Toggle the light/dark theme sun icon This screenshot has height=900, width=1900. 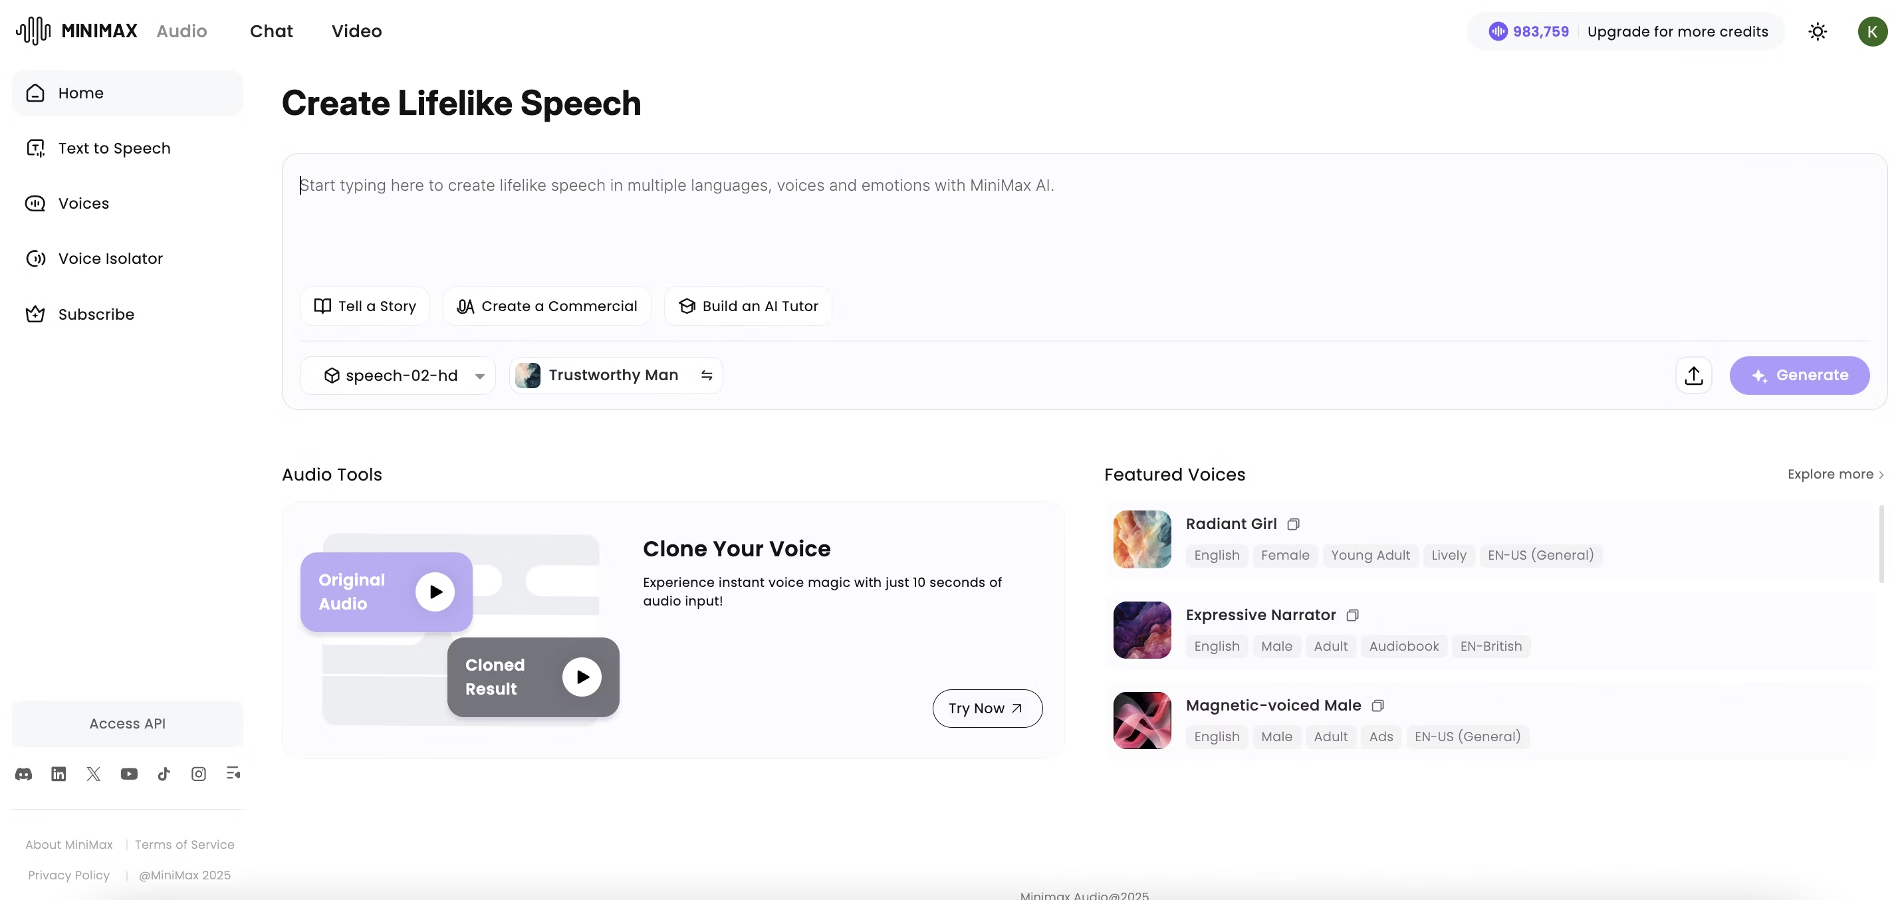click(1818, 31)
